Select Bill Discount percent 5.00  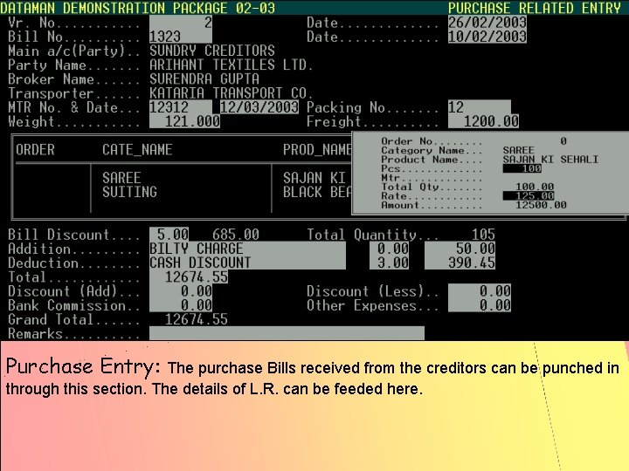[x=169, y=235]
